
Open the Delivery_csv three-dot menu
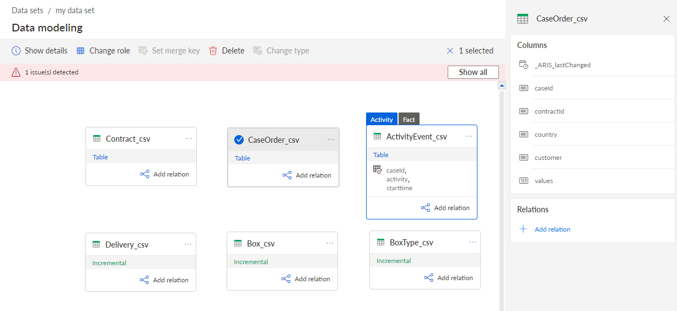[188, 244]
